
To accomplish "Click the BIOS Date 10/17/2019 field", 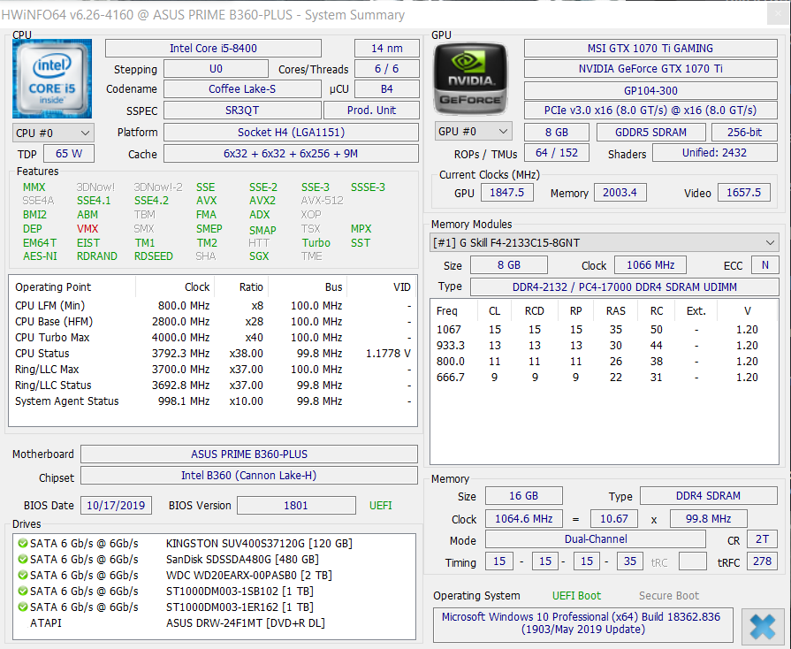I will pyautogui.click(x=116, y=506).
